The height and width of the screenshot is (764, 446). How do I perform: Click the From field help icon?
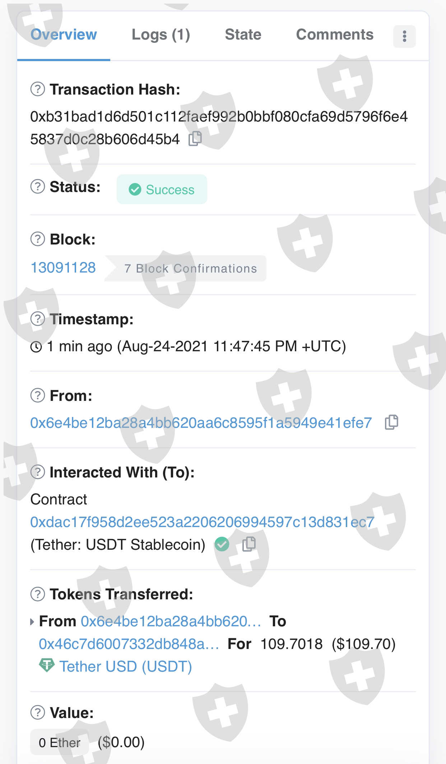pyautogui.click(x=38, y=395)
